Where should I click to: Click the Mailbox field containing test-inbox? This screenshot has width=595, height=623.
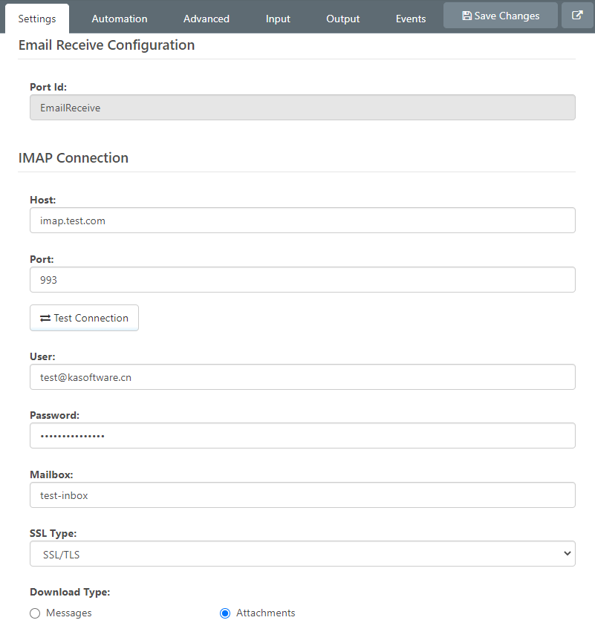pyautogui.click(x=302, y=495)
